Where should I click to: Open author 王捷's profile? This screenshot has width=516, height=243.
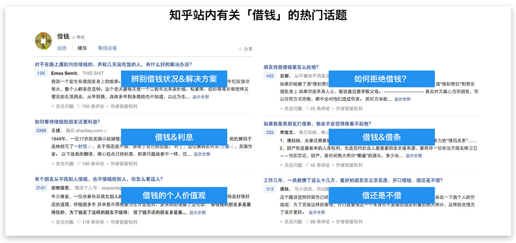(56, 131)
